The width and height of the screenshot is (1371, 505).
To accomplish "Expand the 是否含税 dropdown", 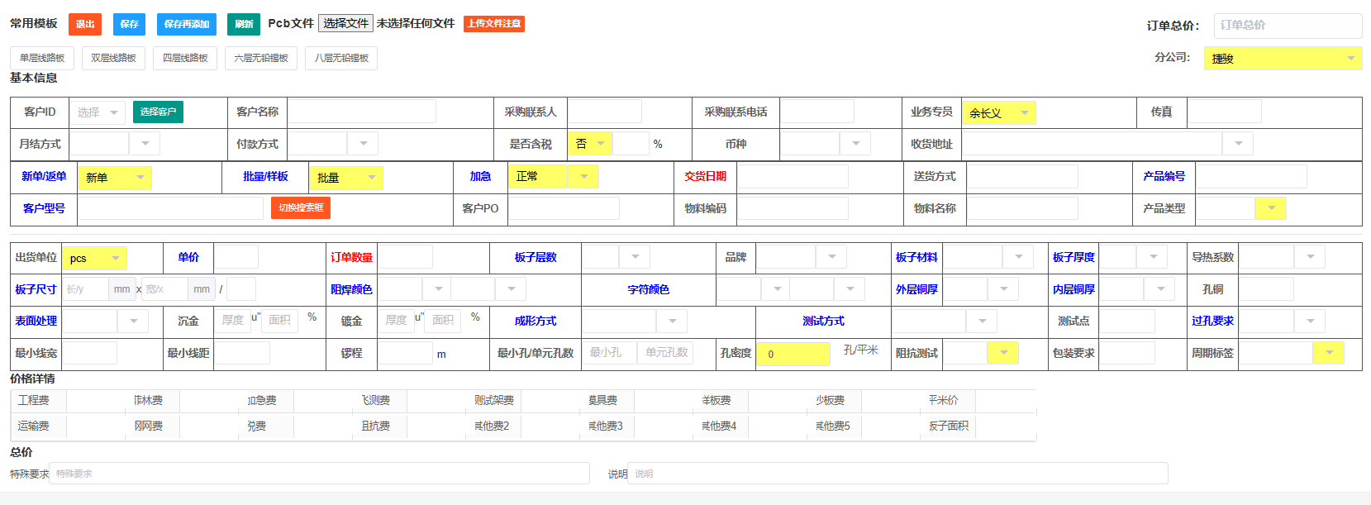I will click(590, 144).
